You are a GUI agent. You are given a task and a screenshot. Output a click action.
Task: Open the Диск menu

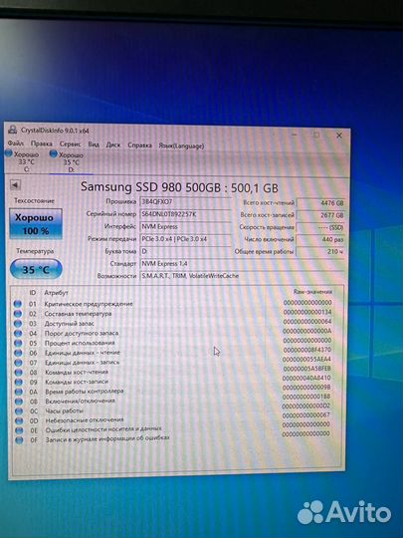click(x=113, y=144)
